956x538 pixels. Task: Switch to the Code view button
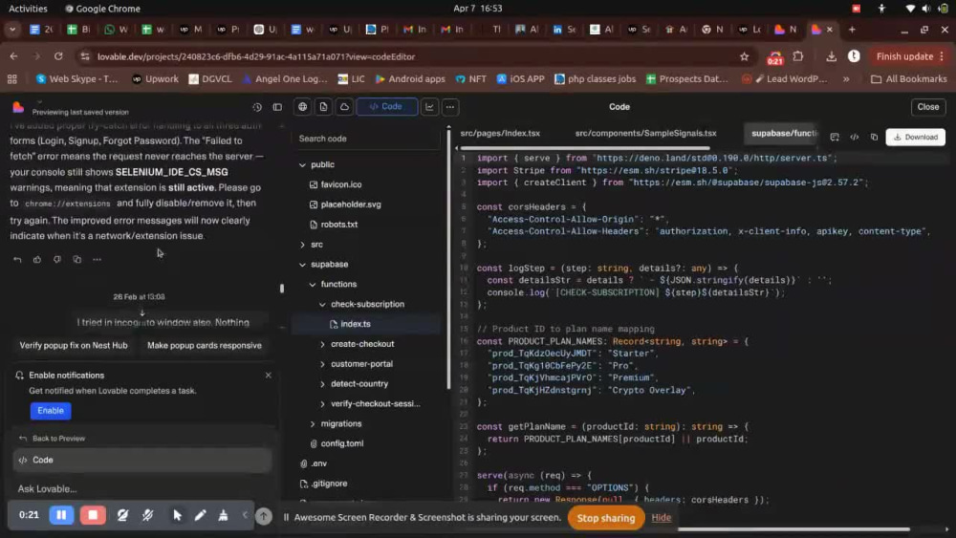(386, 107)
